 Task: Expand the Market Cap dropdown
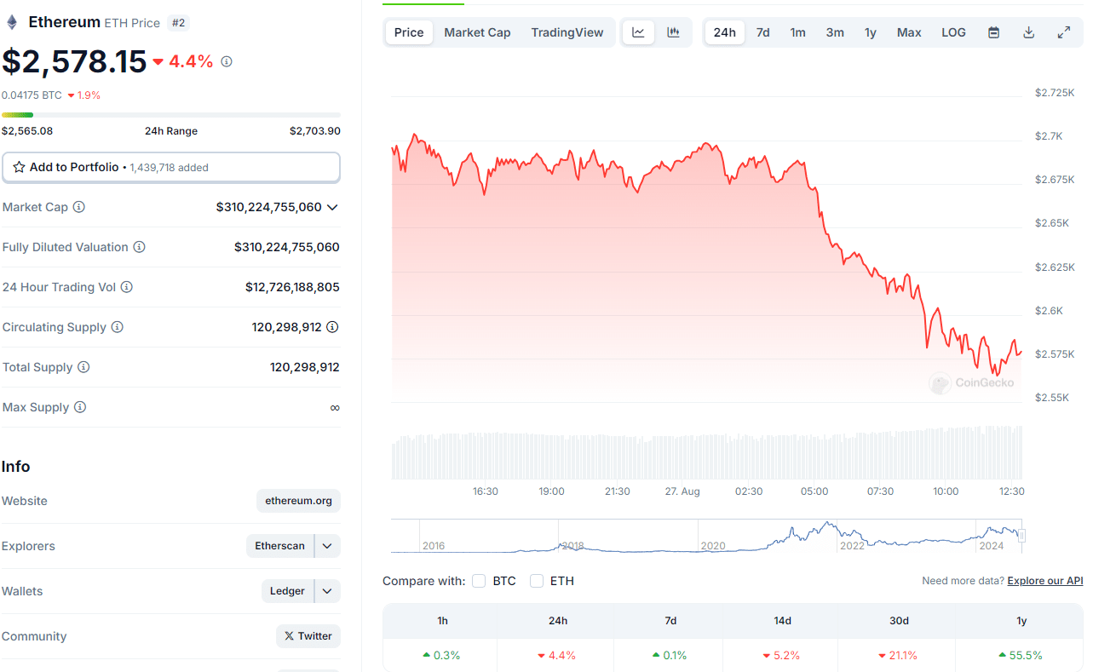[x=333, y=207]
